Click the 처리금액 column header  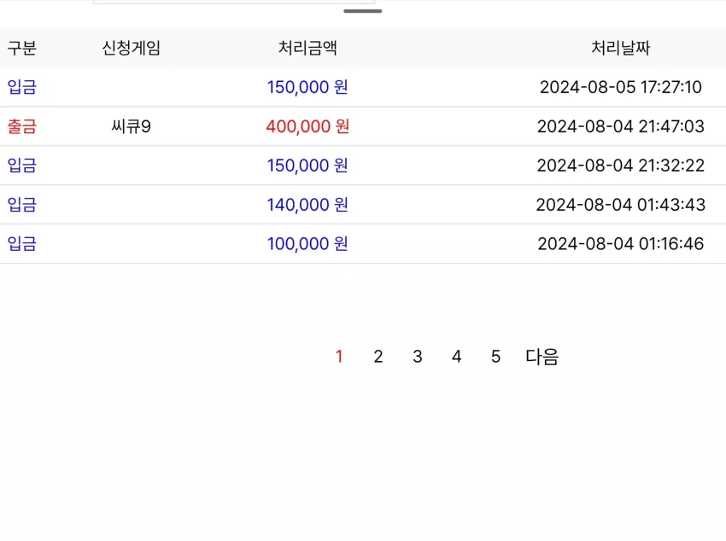pos(307,48)
